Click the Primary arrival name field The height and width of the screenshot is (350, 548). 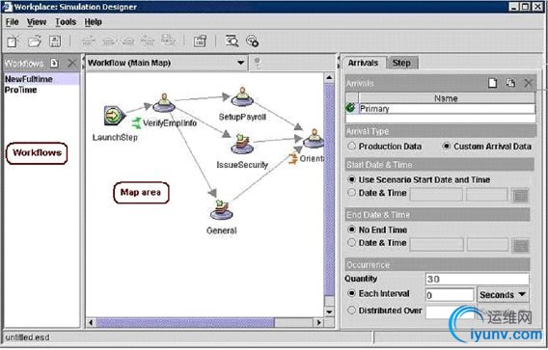447,109
